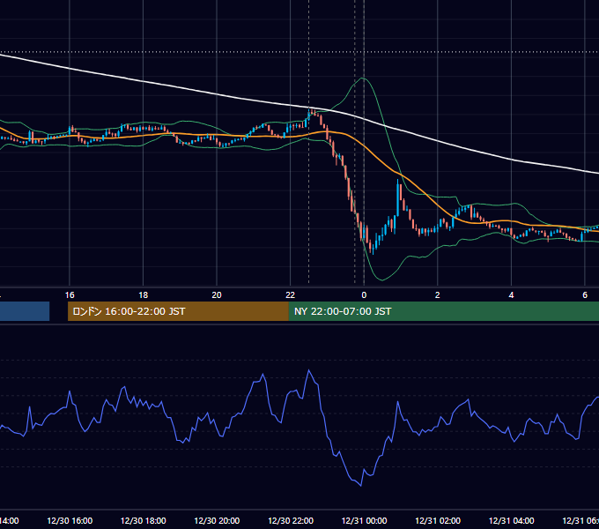The width and height of the screenshot is (599, 529).
Task: Click the upper Bollinger band peak near midnight
Action: point(363,78)
